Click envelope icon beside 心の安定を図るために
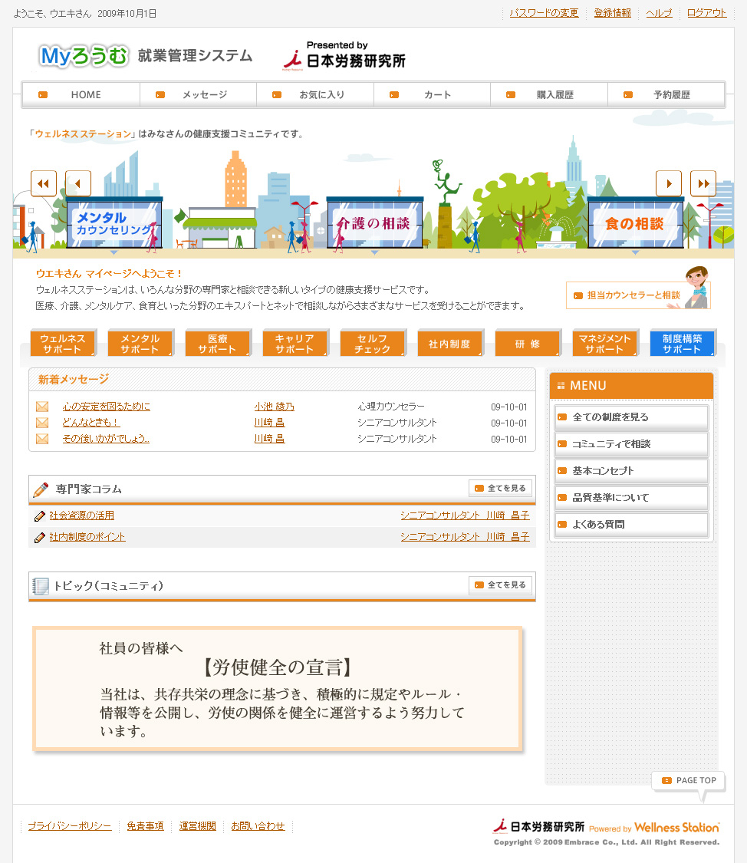Screen dimensions: 747x863 (x=42, y=407)
